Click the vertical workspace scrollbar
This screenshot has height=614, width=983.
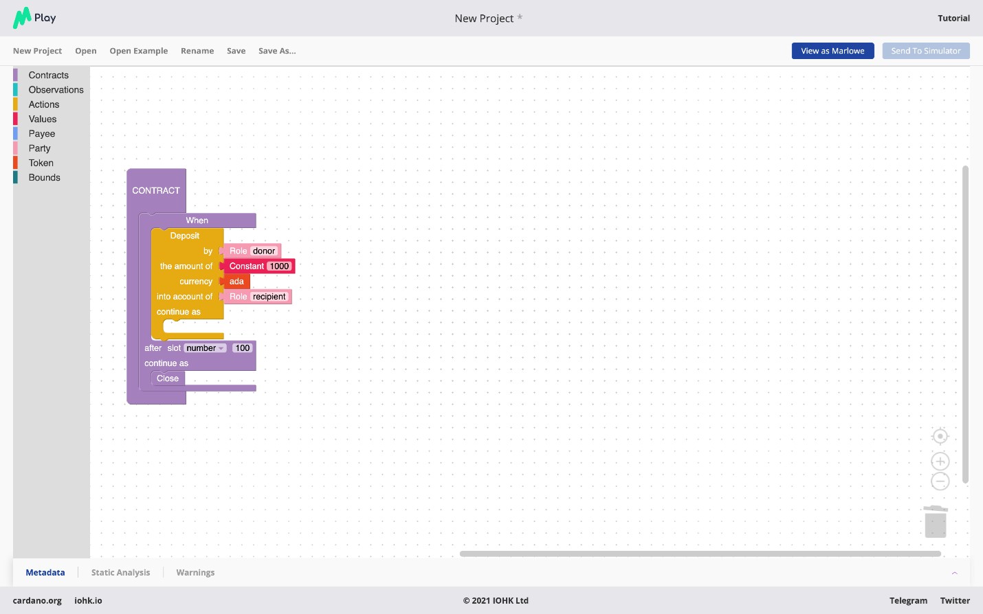(x=965, y=325)
